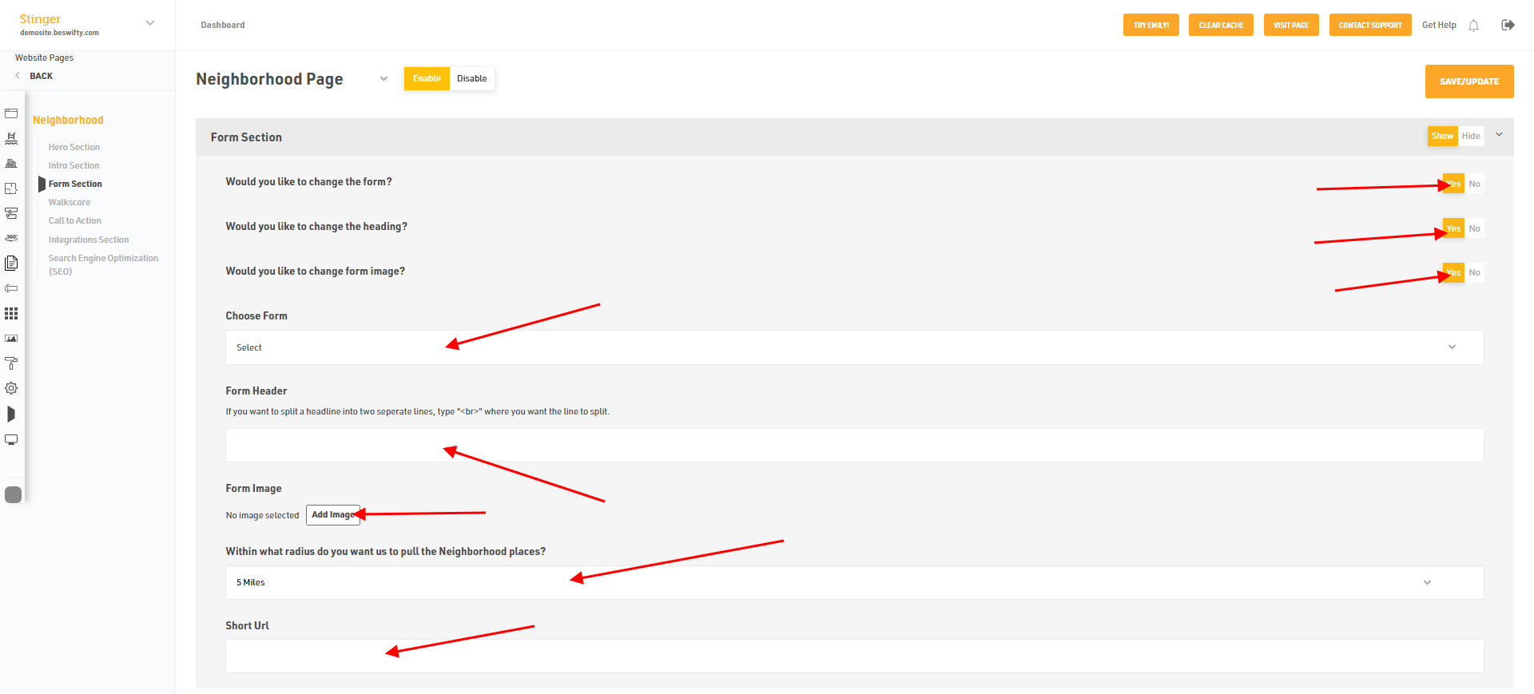
Task: Go to Walkscore section in sidebar
Action: 70,203
